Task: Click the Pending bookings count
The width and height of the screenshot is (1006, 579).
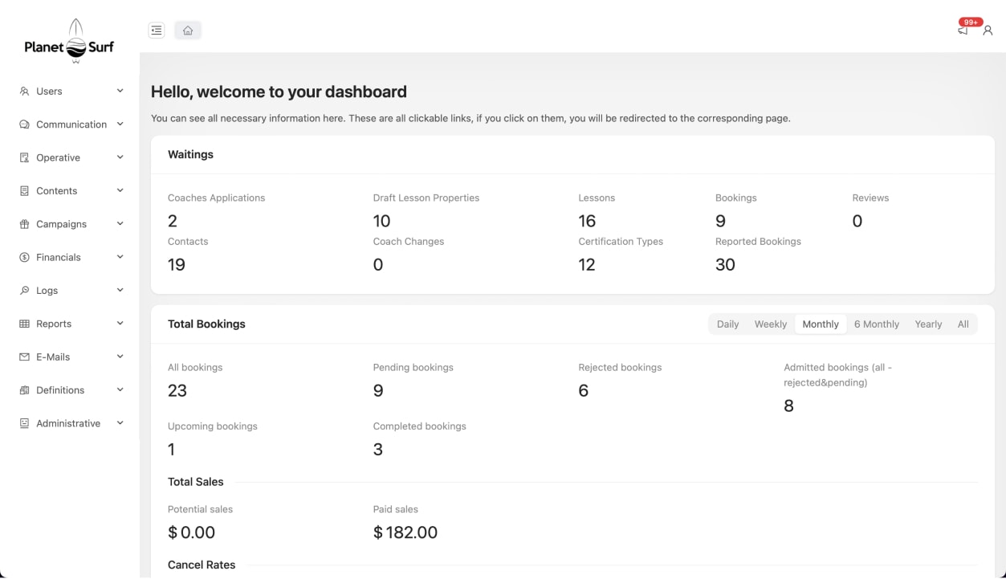Action: click(x=378, y=391)
